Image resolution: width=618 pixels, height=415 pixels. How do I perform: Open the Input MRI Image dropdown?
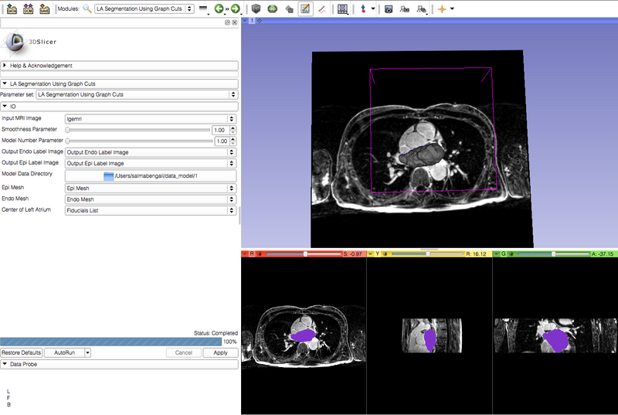tap(151, 119)
